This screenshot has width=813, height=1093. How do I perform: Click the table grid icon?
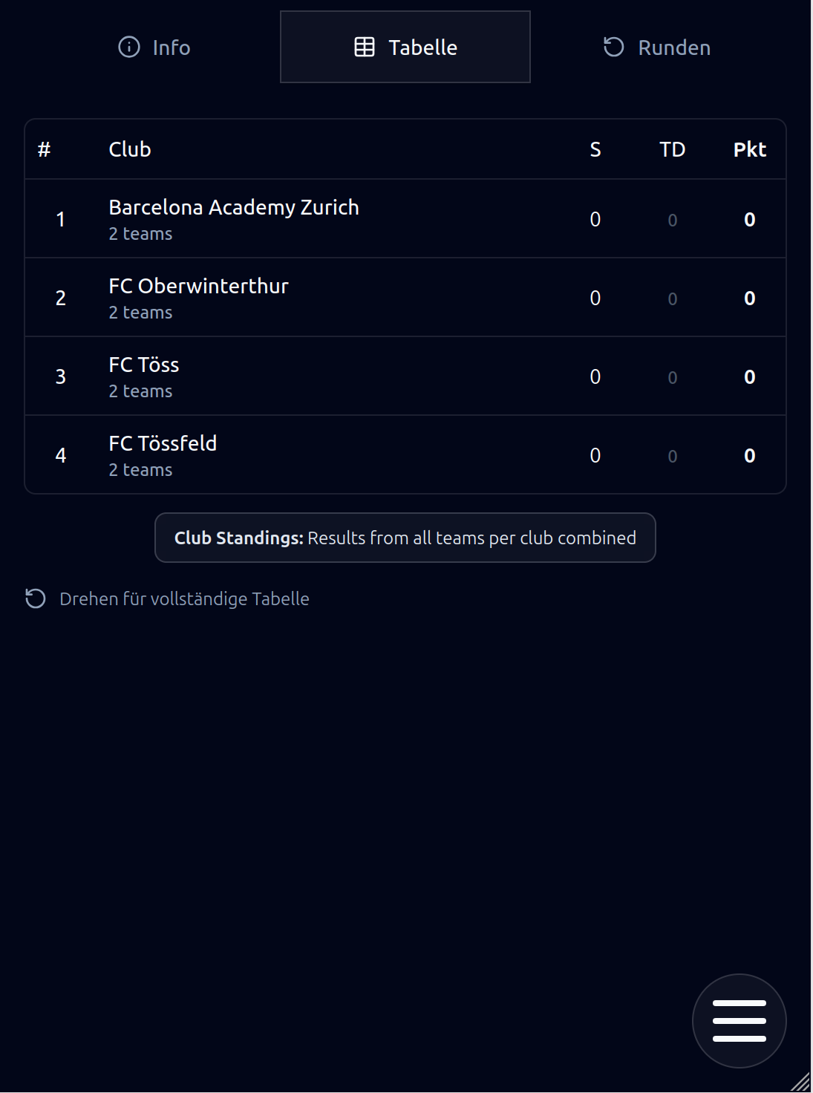click(x=365, y=48)
